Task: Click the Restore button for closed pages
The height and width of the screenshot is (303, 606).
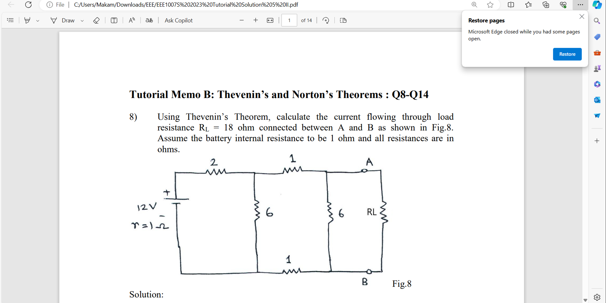Action: pos(567,54)
